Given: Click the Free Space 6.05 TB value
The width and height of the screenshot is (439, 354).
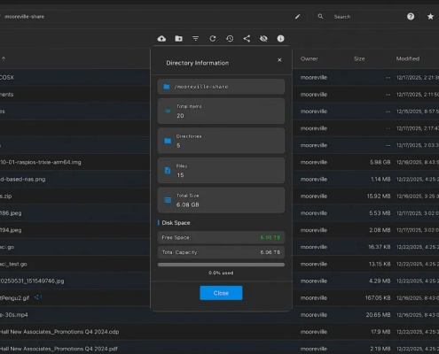Looking at the screenshot, I should 270,237.
